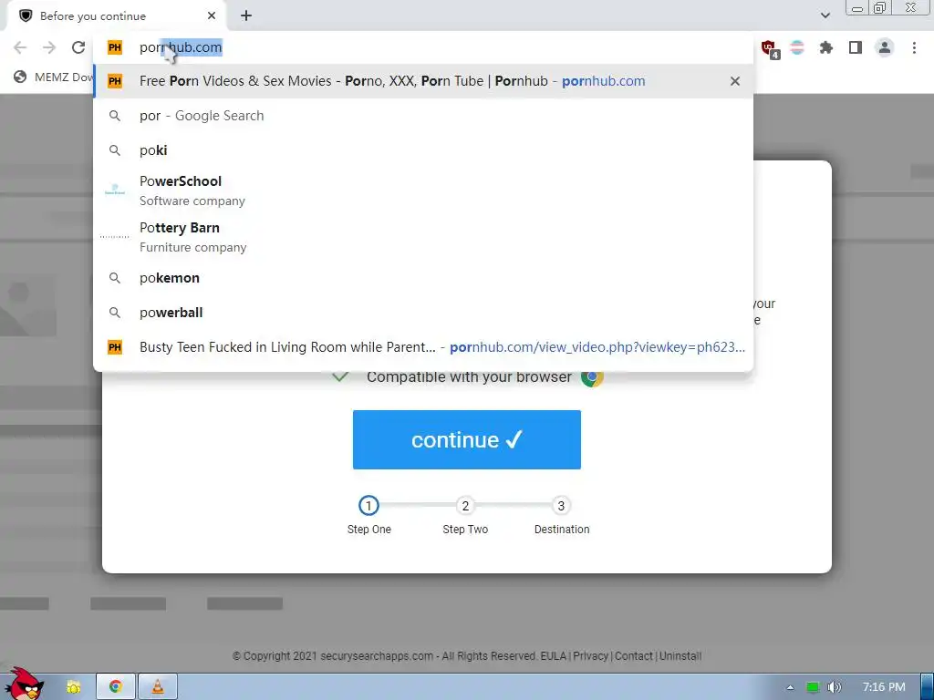The image size is (934, 700).
Task: Open the Uninstall footer link
Action: click(680, 656)
